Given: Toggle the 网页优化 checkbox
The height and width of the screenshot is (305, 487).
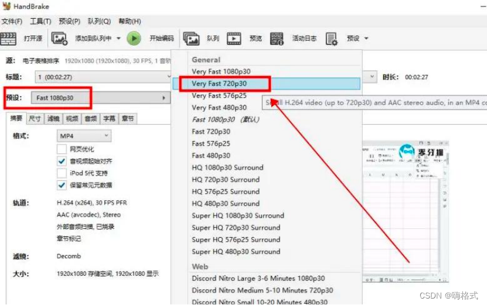Looking at the screenshot, I should 62,149.
